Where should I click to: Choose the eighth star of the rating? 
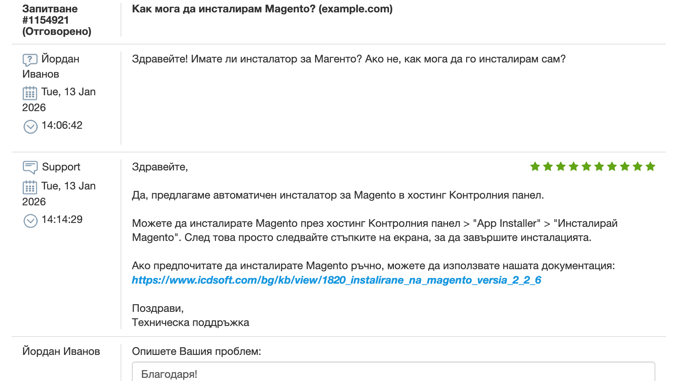625,167
